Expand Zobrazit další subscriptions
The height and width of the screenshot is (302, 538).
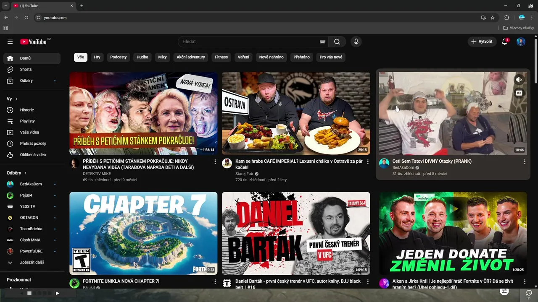[x=32, y=262]
